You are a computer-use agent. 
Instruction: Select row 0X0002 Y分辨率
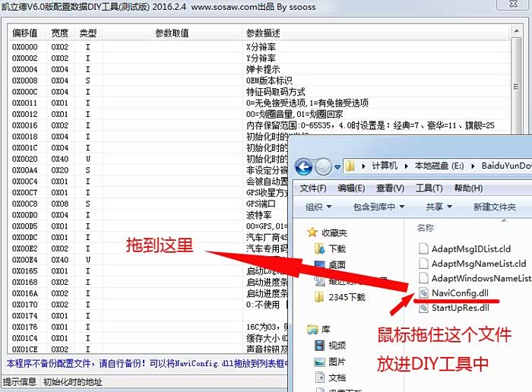(258, 58)
